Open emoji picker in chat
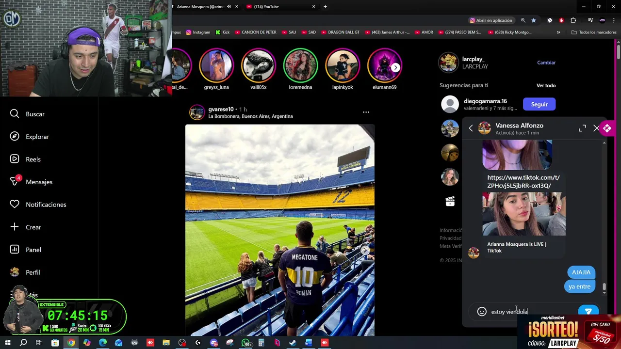Screen dimensions: 621x349 pyautogui.click(x=482, y=312)
